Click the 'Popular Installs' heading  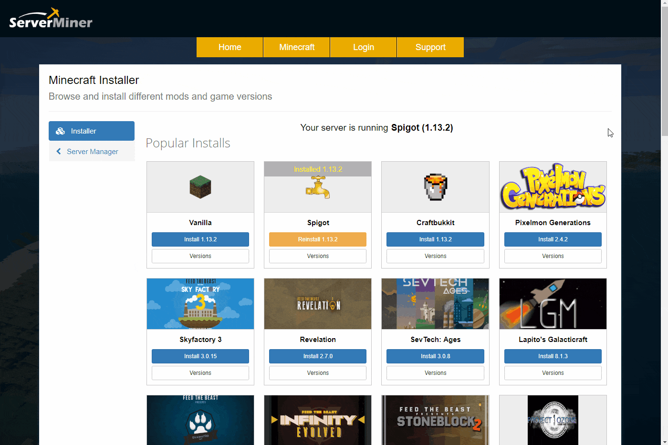tap(188, 143)
